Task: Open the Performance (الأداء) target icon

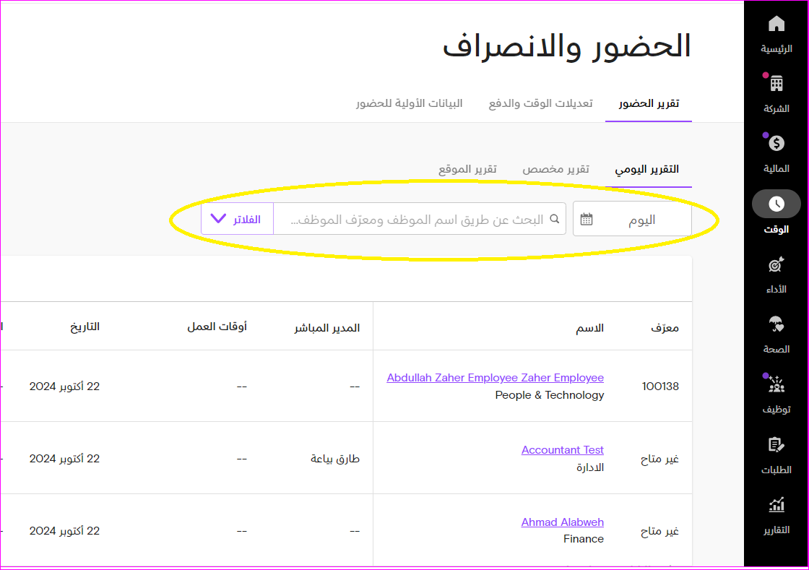Action: click(776, 265)
